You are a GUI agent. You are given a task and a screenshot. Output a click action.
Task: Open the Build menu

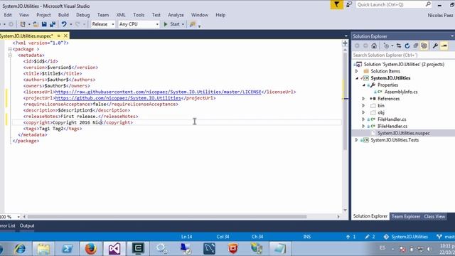tap(63, 15)
